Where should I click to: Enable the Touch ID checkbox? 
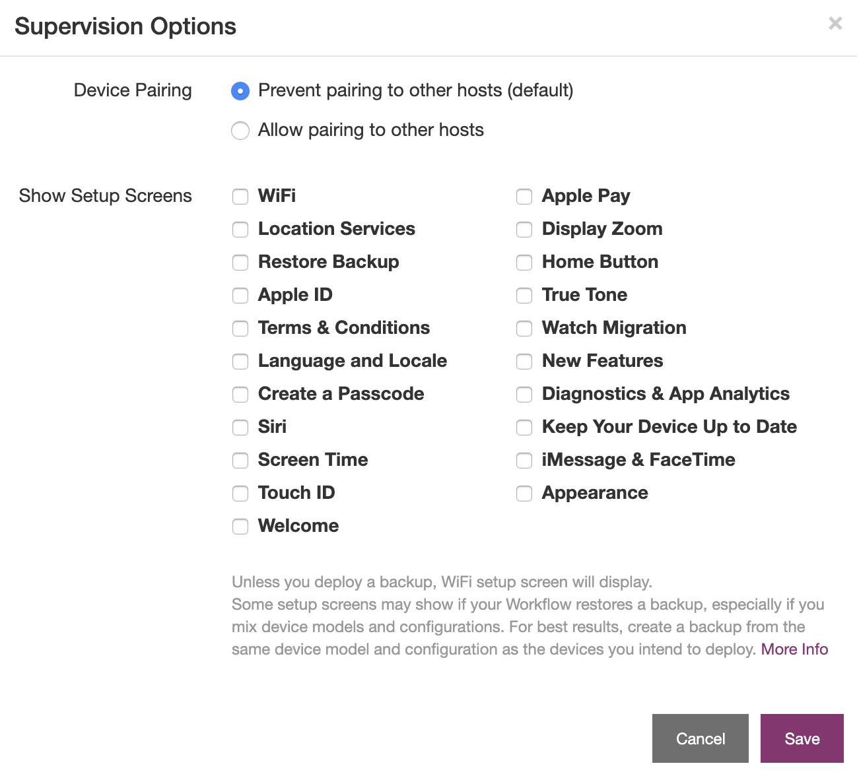click(x=240, y=494)
